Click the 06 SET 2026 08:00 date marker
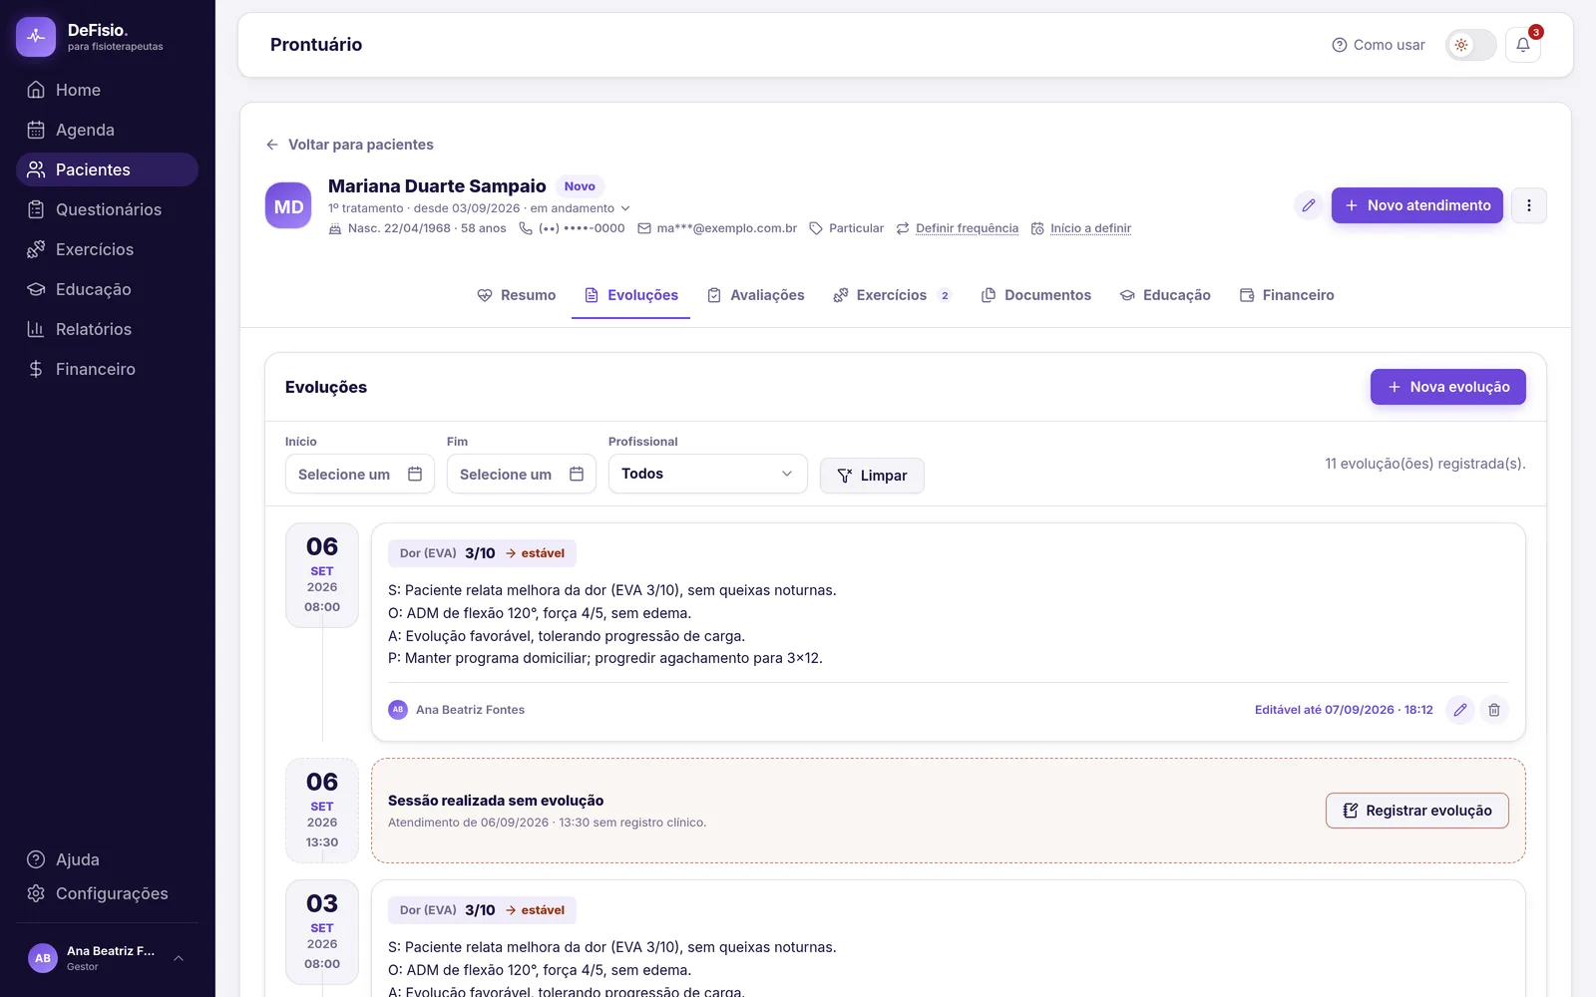The height and width of the screenshot is (997, 1596). [x=322, y=575]
